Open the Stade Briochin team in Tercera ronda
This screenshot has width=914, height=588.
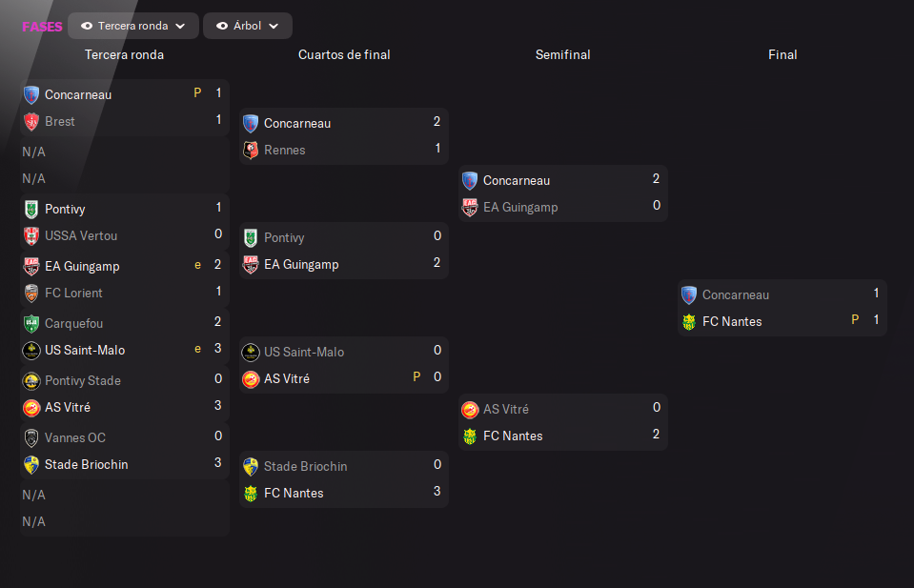coord(87,464)
